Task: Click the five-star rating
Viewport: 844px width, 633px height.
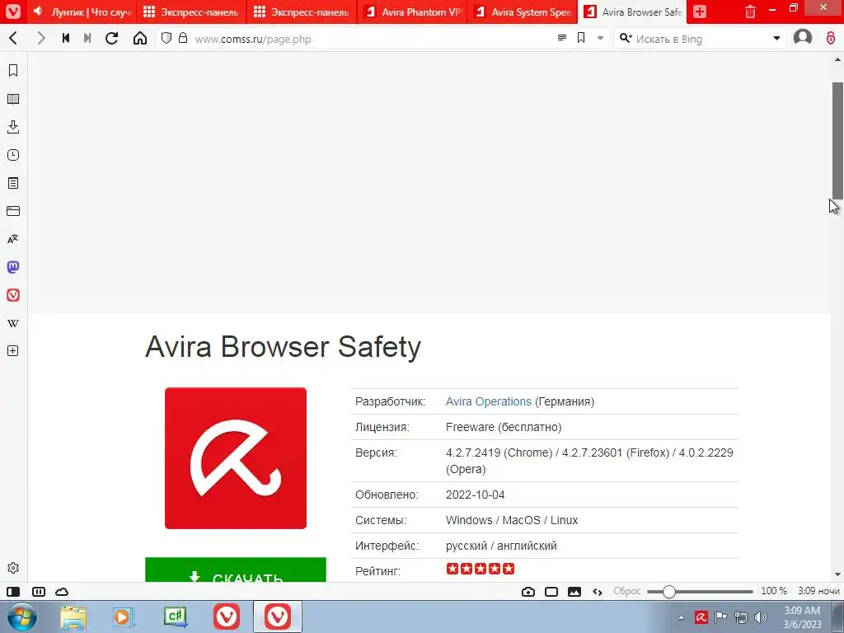Action: [481, 569]
